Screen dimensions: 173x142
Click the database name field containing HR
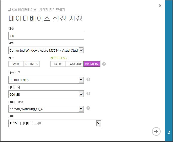click(x=46, y=36)
